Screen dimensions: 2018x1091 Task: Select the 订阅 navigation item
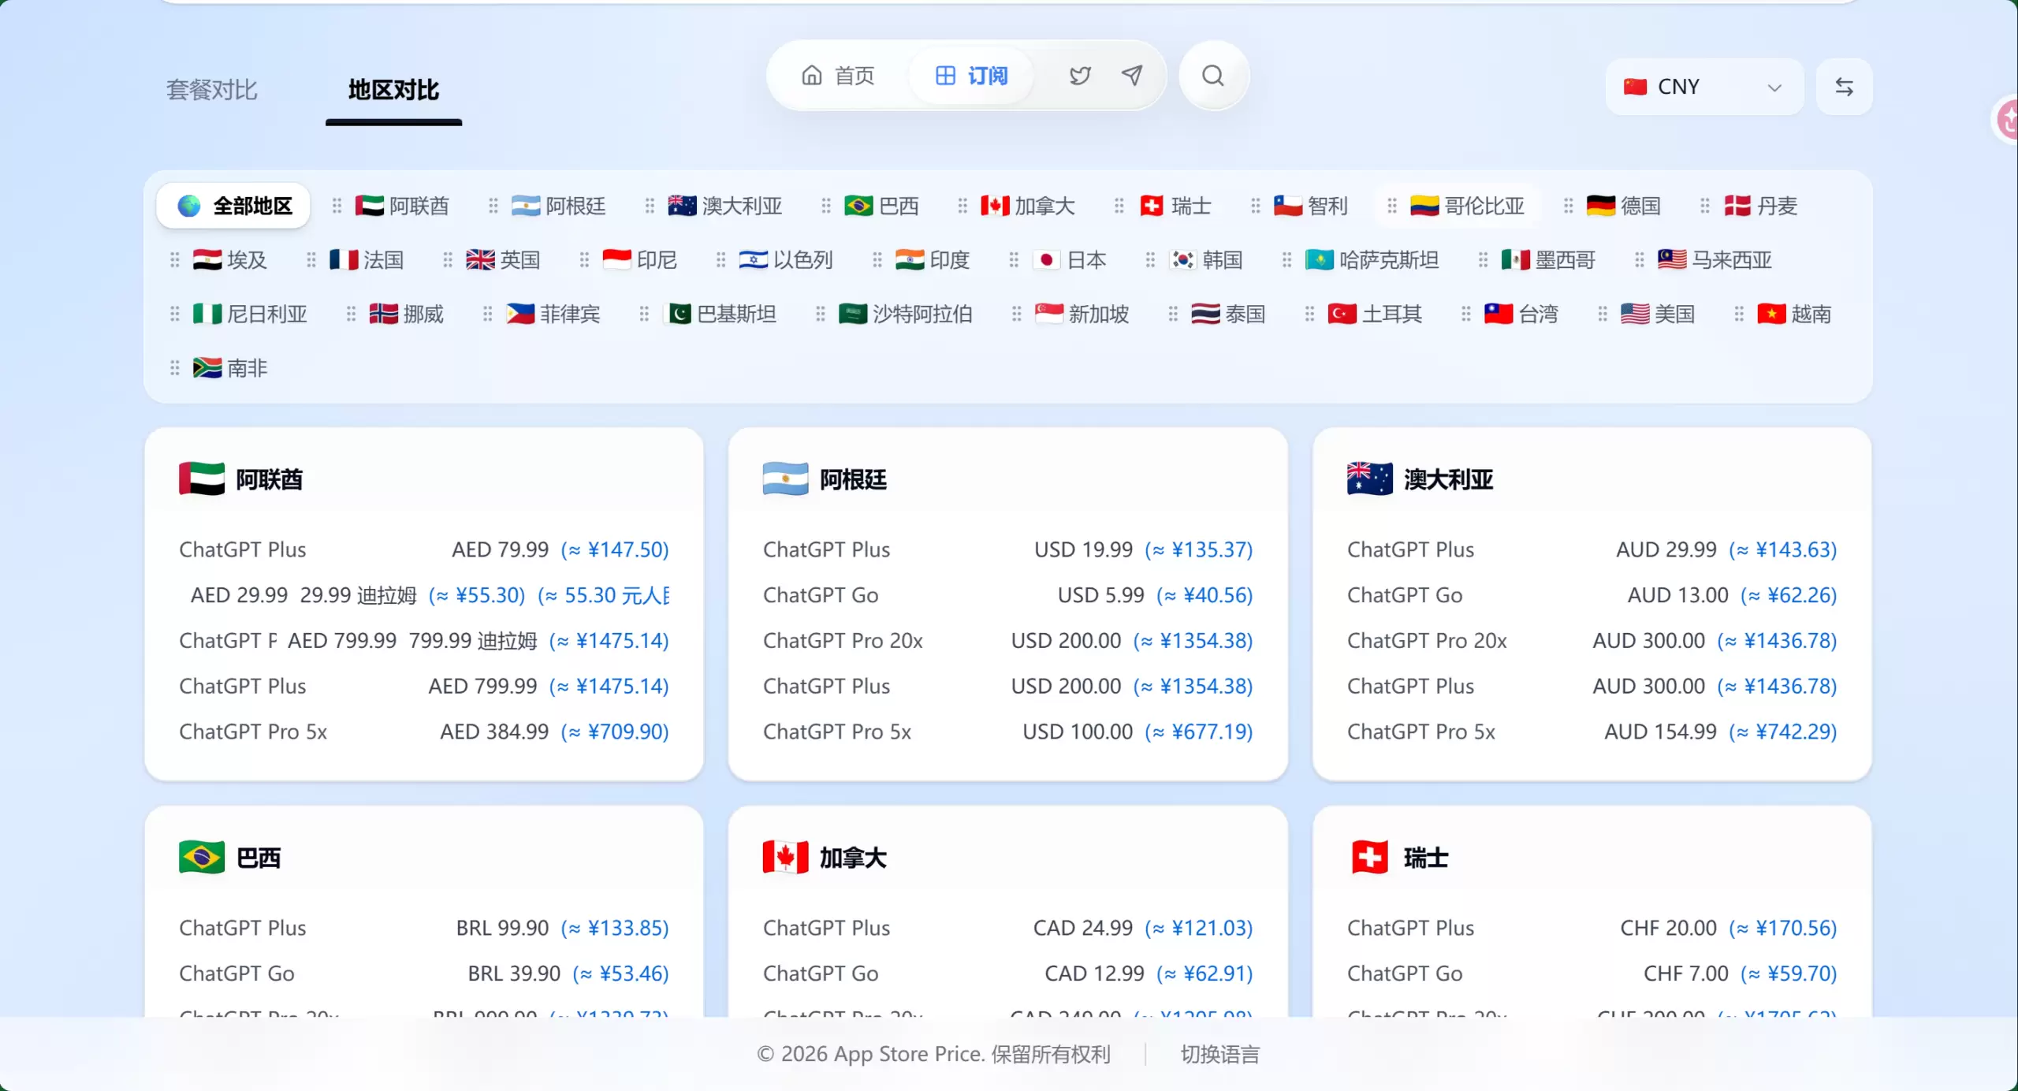[x=971, y=76]
